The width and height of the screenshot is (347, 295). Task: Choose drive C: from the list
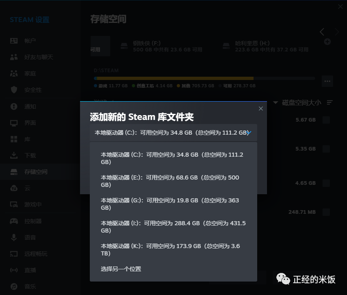(173, 158)
